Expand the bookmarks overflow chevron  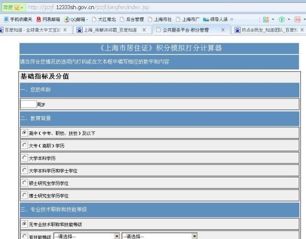[x=232, y=19]
